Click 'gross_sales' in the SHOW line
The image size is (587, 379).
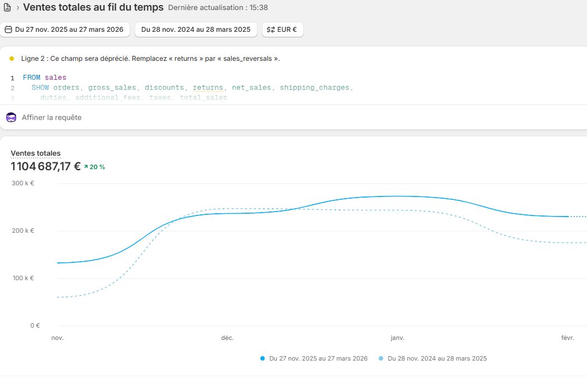(x=112, y=88)
